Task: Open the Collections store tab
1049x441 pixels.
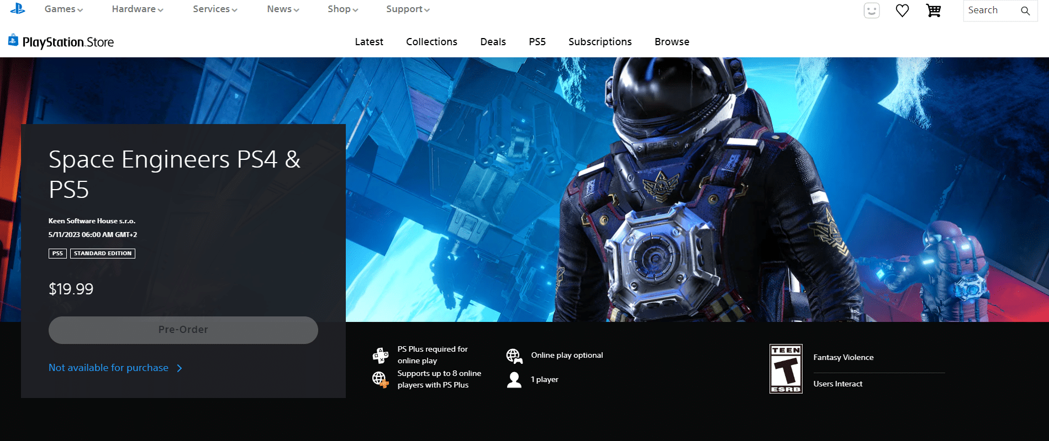Action: click(431, 42)
